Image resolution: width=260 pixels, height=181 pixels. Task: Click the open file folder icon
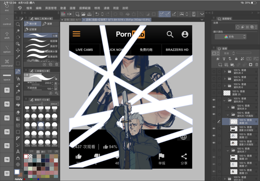tap(83, 14)
